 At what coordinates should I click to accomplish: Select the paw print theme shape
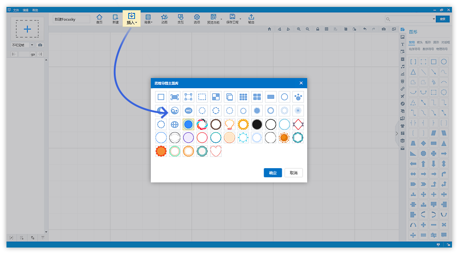298,97
